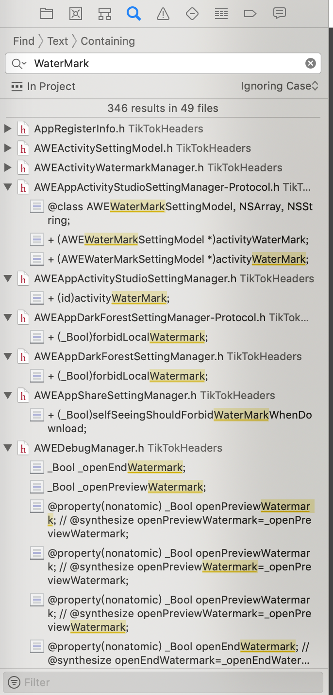Open the _Bool _openEndWatermark result
This screenshot has width=333, height=695.
117,467
